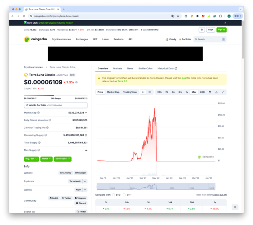Click the green Sign up button
This screenshot has width=253, height=225.
[221, 30]
